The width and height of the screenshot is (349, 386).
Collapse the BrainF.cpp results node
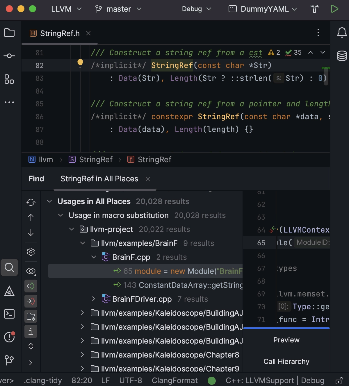tap(94, 257)
